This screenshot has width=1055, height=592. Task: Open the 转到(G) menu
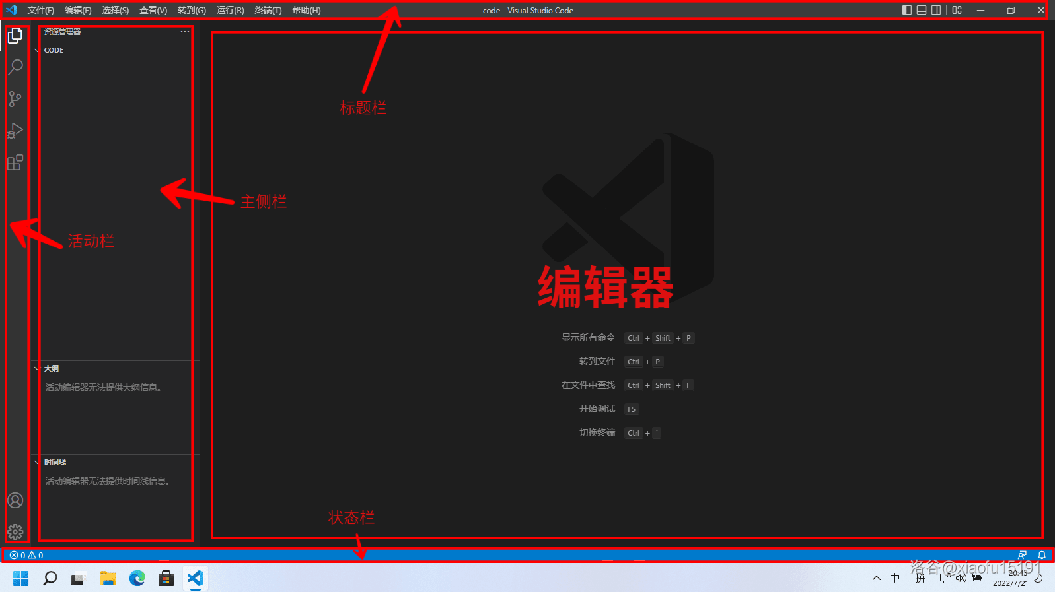(192, 10)
